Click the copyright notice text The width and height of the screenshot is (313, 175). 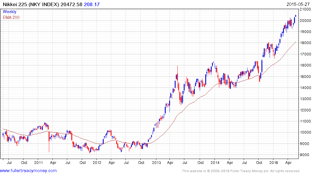tap(241, 171)
